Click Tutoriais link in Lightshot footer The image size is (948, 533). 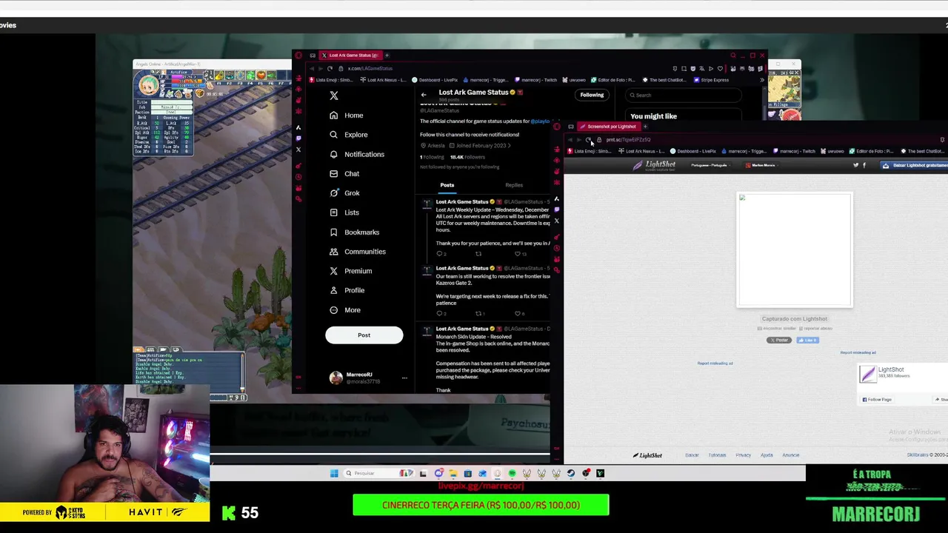[x=717, y=455]
